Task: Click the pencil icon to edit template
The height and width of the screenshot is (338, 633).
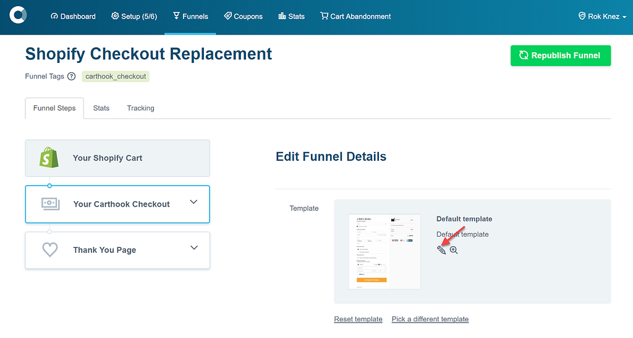Action: pos(441,250)
